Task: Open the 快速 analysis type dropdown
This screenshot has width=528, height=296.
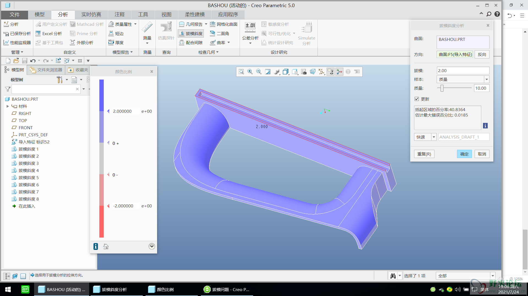Action: (x=434, y=137)
